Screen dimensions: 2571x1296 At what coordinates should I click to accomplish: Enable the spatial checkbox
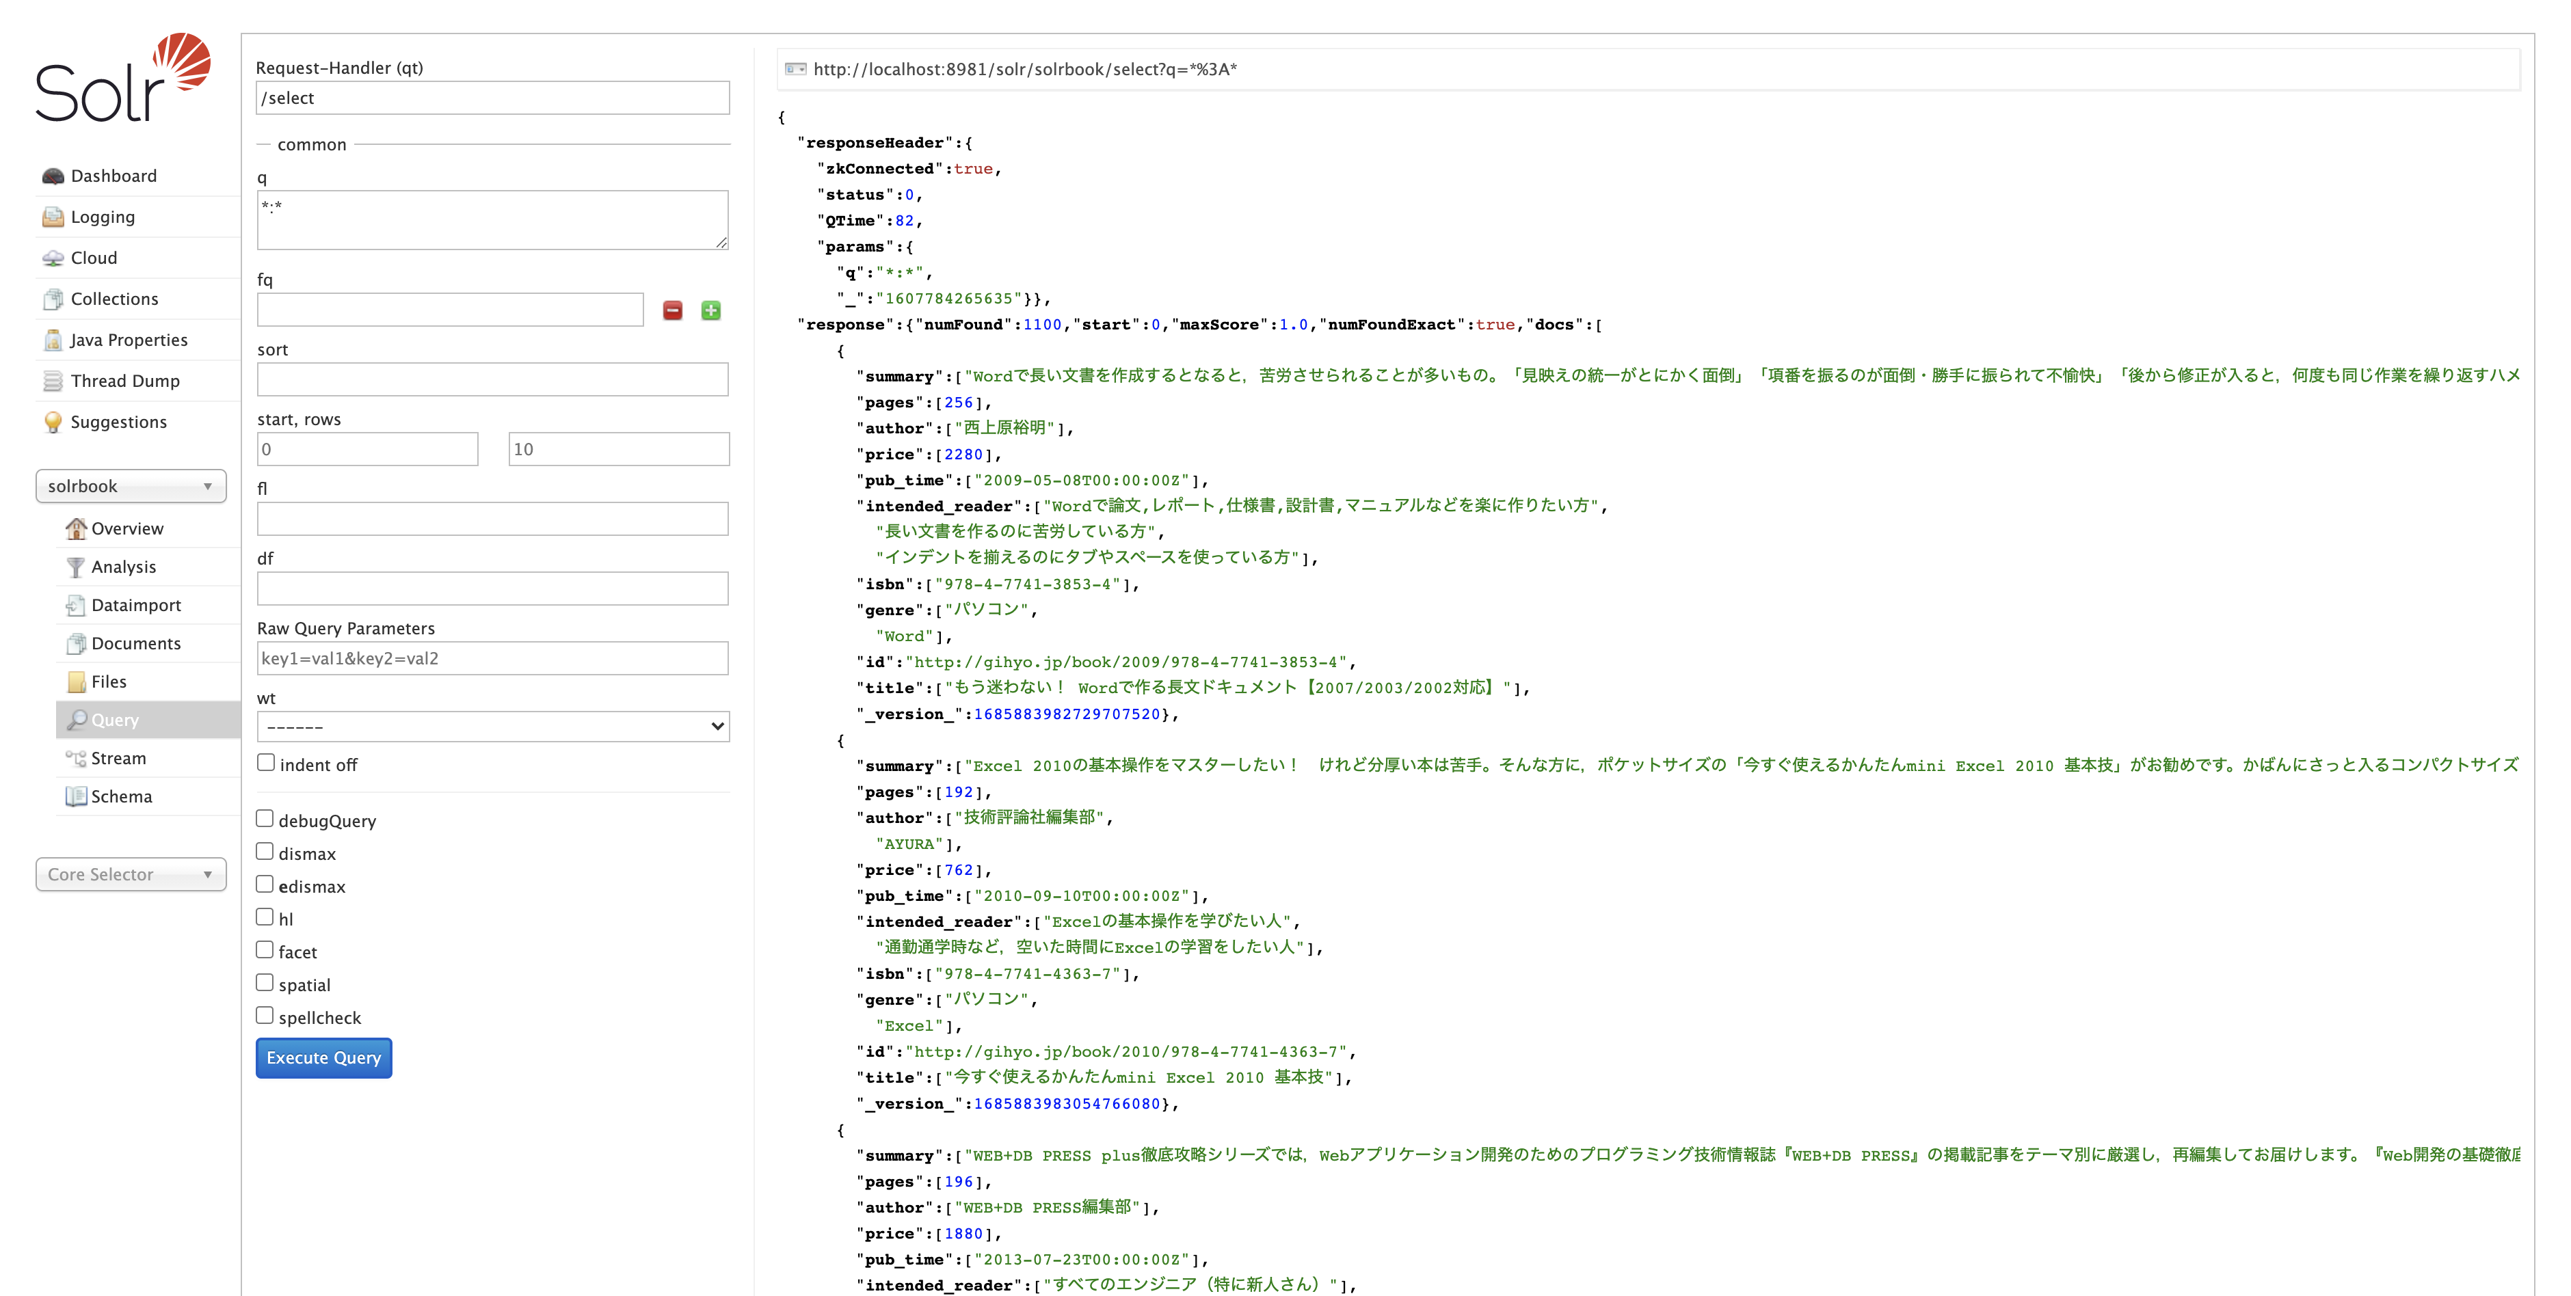point(265,984)
